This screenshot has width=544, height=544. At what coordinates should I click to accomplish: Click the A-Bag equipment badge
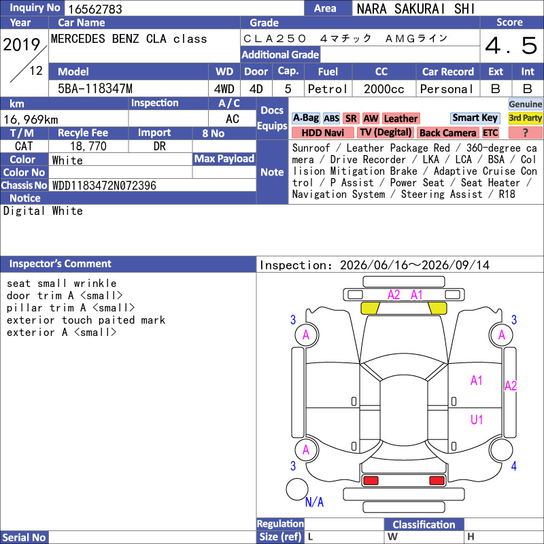pos(305,118)
